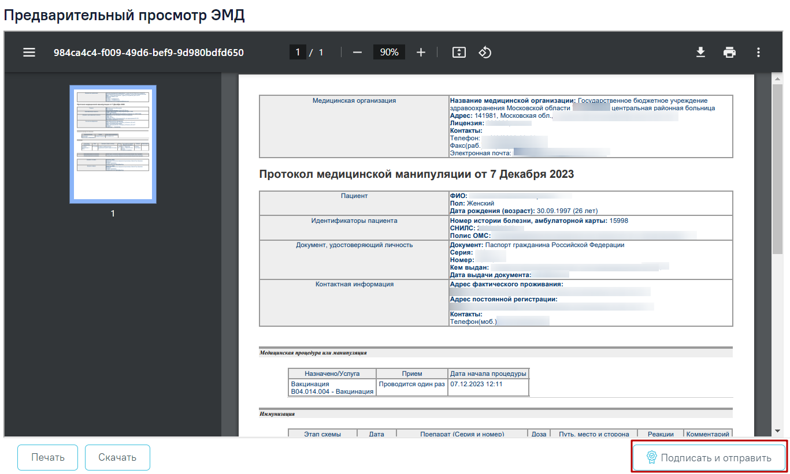Click the Пациент row label
790x474 pixels.
(354, 196)
